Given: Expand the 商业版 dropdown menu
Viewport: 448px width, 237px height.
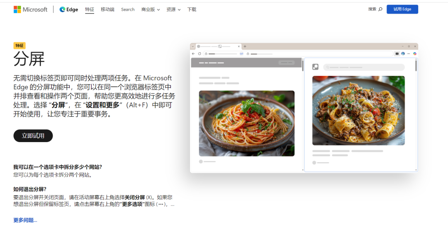Looking at the screenshot, I should click(150, 10).
